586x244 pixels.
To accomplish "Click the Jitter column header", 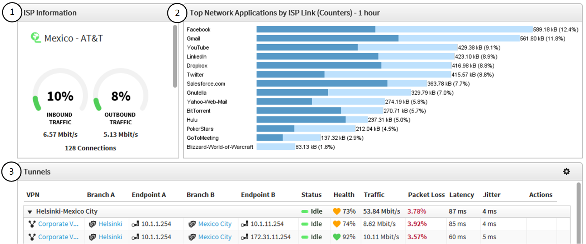I will click(x=492, y=195).
